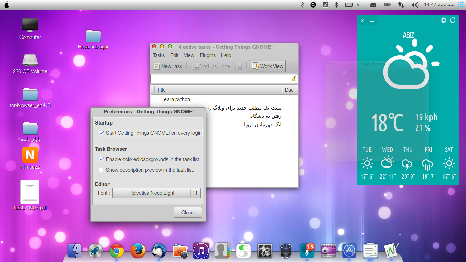
Task: Refresh the ABIZ weather widget
Action: coord(453,20)
